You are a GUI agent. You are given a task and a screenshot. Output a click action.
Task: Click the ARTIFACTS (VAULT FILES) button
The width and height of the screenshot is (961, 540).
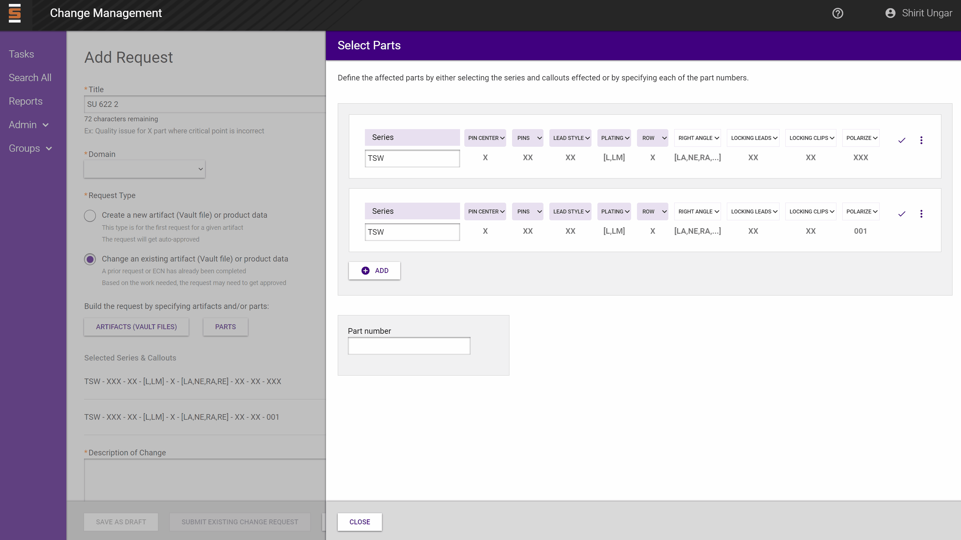pos(136,327)
